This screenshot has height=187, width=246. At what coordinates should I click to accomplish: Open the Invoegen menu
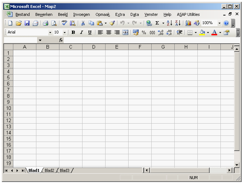coord(81,14)
